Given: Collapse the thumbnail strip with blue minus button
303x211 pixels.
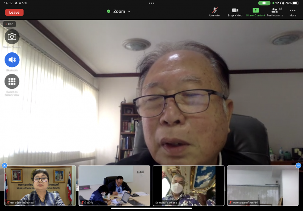Looking at the screenshot, I should point(298,165).
